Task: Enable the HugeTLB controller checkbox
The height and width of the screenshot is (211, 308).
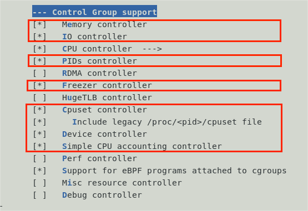Action: (39, 97)
